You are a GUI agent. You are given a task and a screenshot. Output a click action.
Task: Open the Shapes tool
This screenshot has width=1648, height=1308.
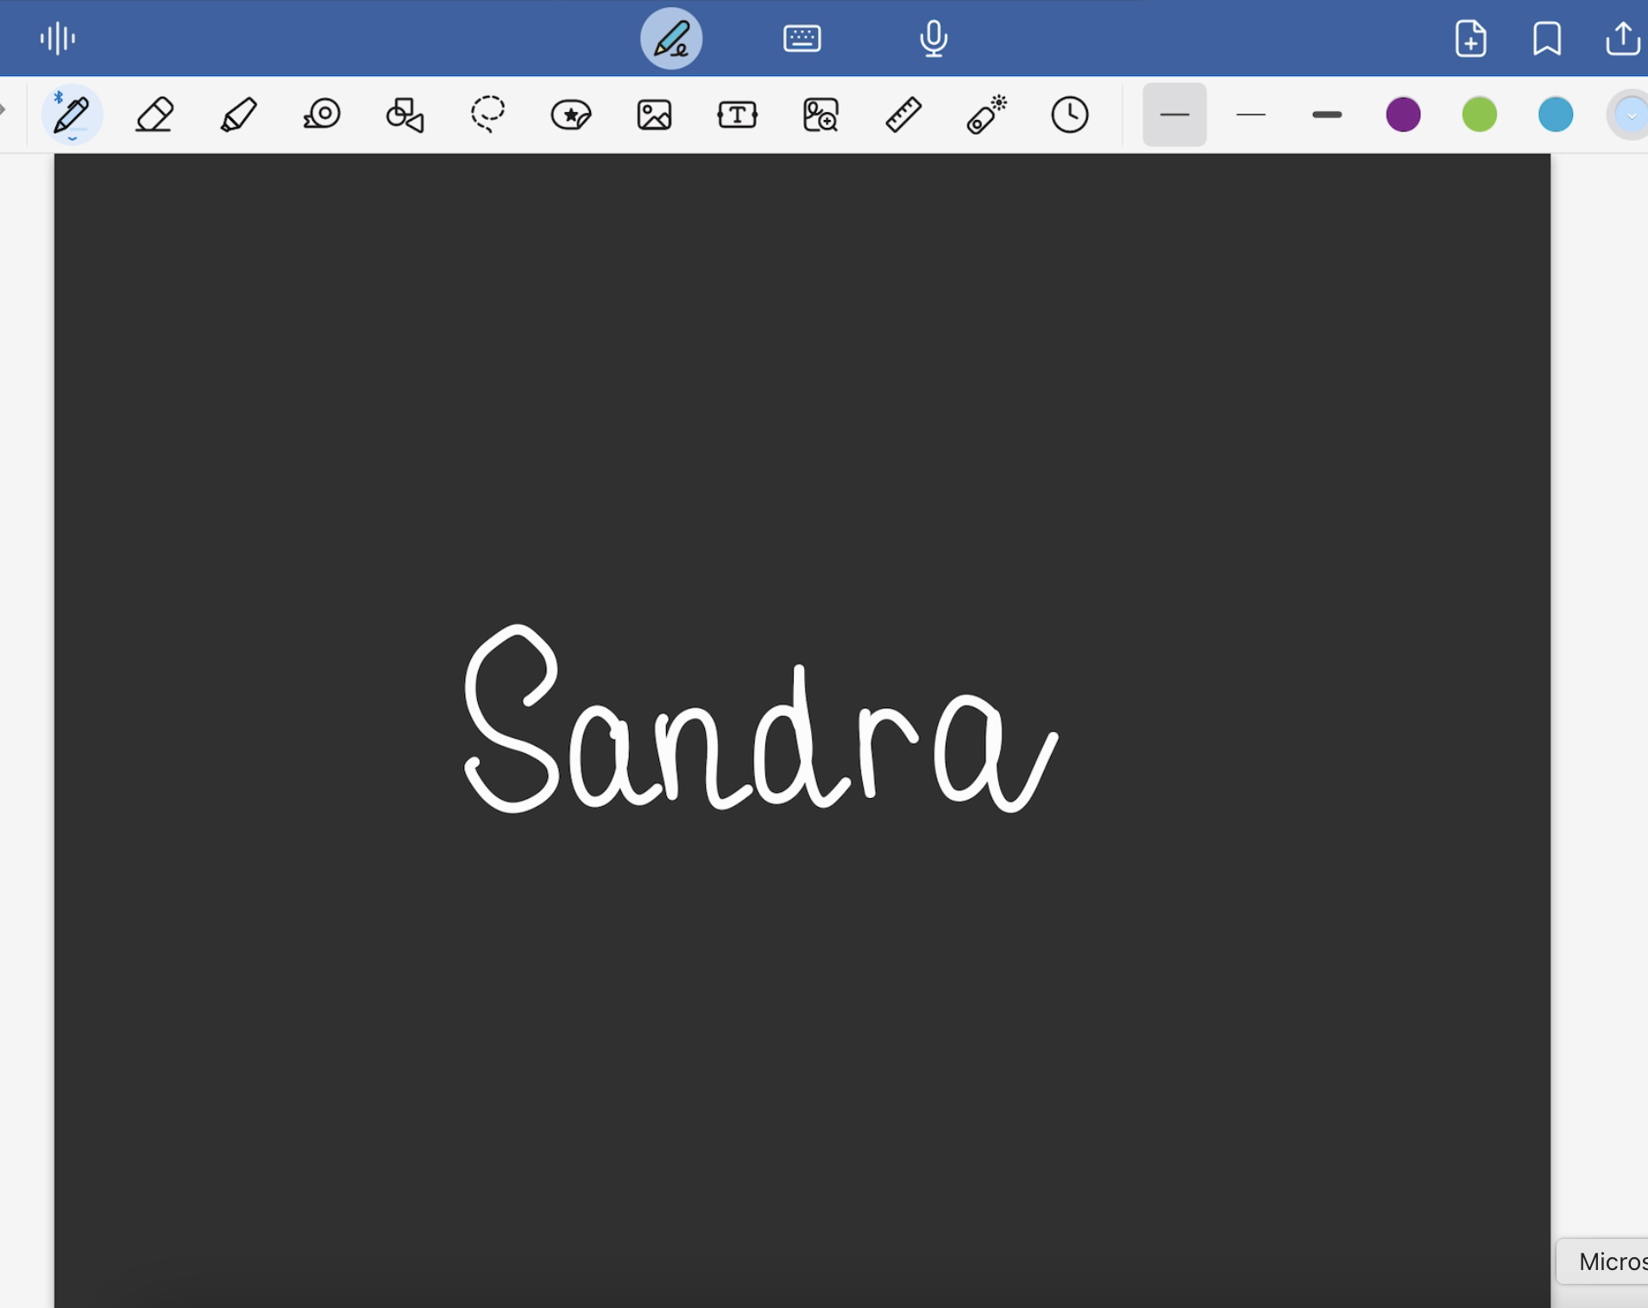point(405,115)
